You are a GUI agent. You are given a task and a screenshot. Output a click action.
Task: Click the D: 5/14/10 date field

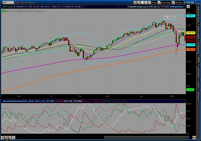pyautogui.click(x=19, y=7)
